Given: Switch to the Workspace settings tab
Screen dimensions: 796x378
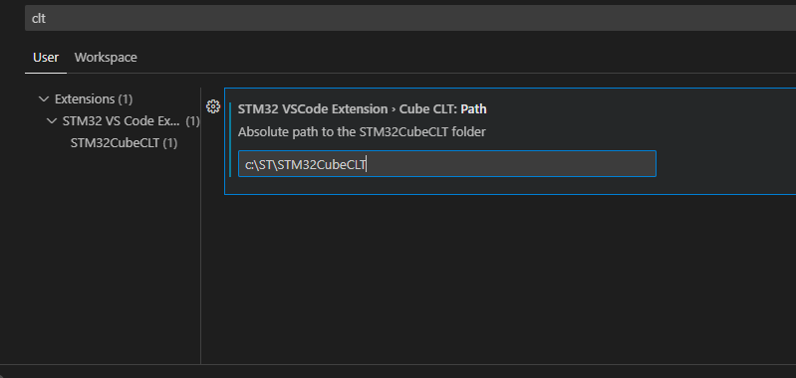Looking at the screenshot, I should pyautogui.click(x=106, y=58).
